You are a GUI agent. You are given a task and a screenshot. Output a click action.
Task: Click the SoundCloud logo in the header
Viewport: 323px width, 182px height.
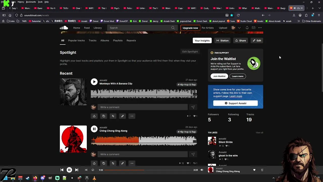(64, 28)
